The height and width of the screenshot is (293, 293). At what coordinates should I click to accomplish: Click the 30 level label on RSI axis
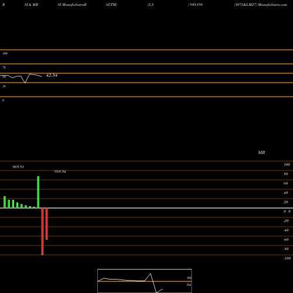click(x=4, y=86)
